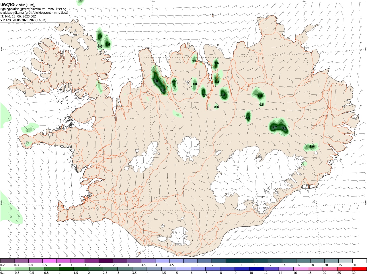367x275 pixels.
Task: Pick the palest green swatch starting the rain legend
Action: click(x=7, y=269)
